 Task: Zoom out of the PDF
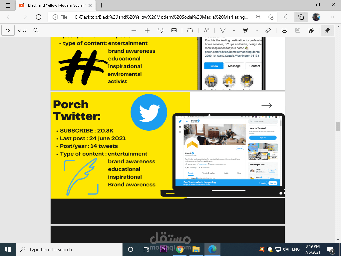134,30
